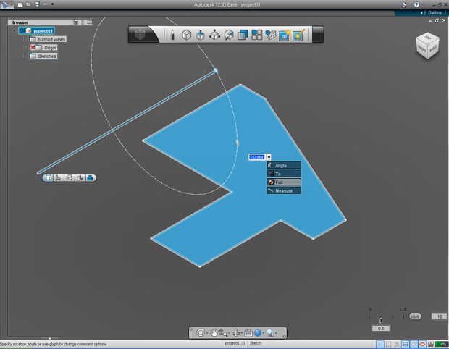The image size is (449, 349).
Task: Select the Pan hand tool in navigation bar
Action: 214,332
